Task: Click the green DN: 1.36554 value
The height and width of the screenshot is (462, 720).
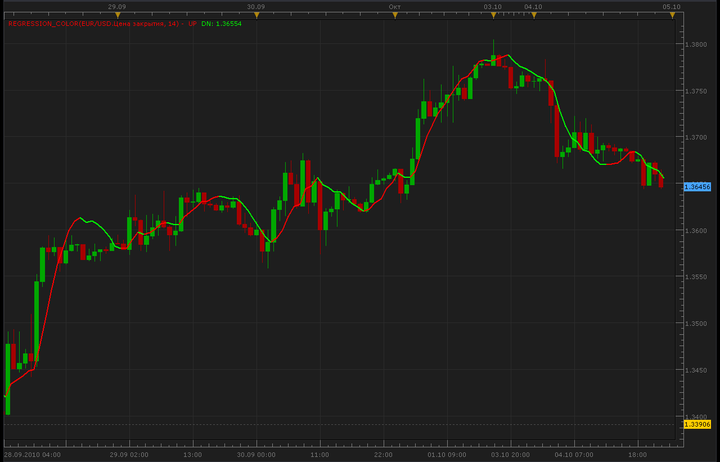Action: click(x=222, y=24)
